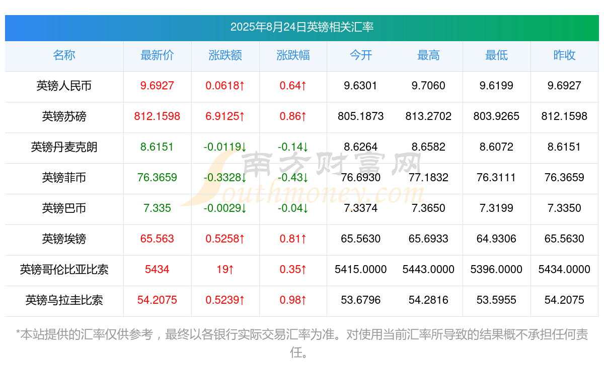The height and width of the screenshot is (368, 604).
Task: Select the "英镑巴币" row name
Action: [x=64, y=208]
